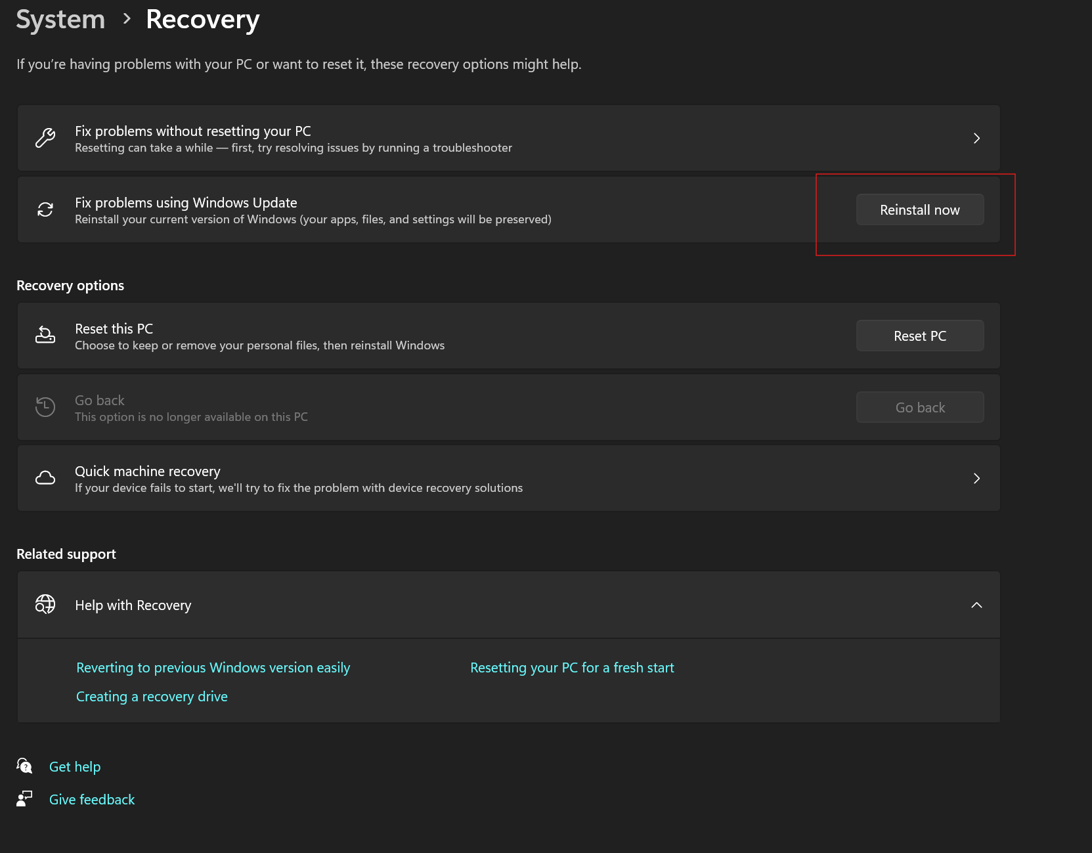Open the troubleshooter via its chevron arrow
This screenshot has width=1092, height=853.
pos(976,138)
